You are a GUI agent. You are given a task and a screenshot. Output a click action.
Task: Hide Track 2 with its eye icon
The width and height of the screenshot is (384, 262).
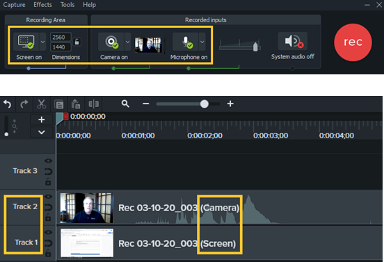point(48,197)
